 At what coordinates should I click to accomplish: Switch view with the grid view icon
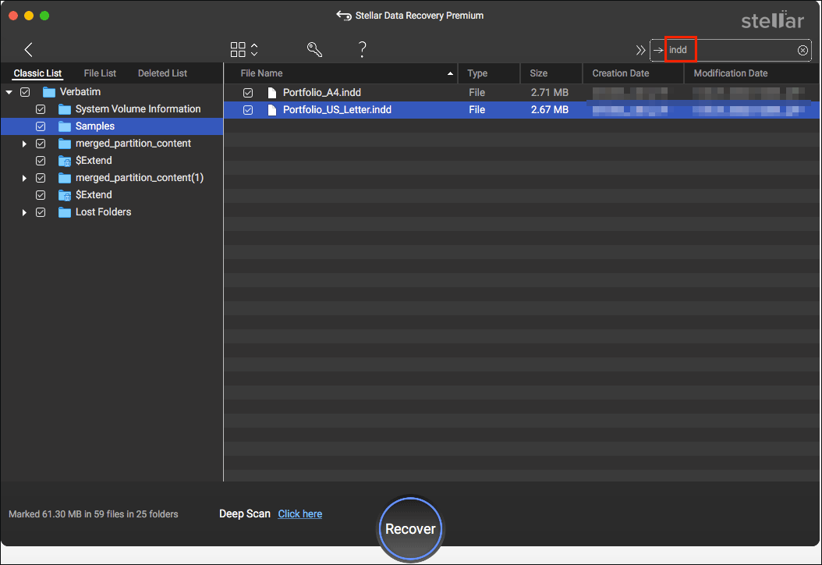pos(238,50)
